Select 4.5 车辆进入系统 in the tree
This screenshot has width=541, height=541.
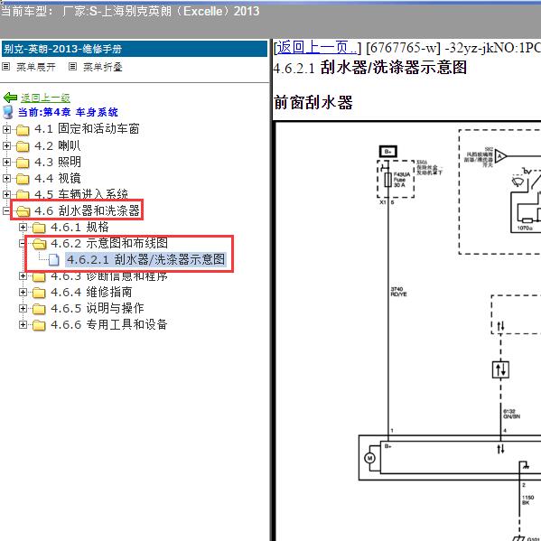pos(81,194)
